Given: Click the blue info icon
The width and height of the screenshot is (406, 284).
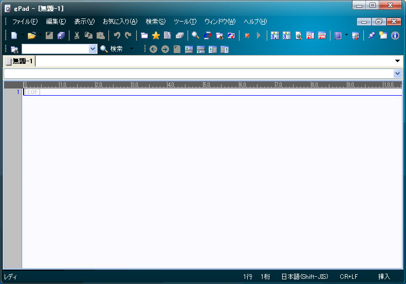Looking at the screenshot, I should pos(395,35).
